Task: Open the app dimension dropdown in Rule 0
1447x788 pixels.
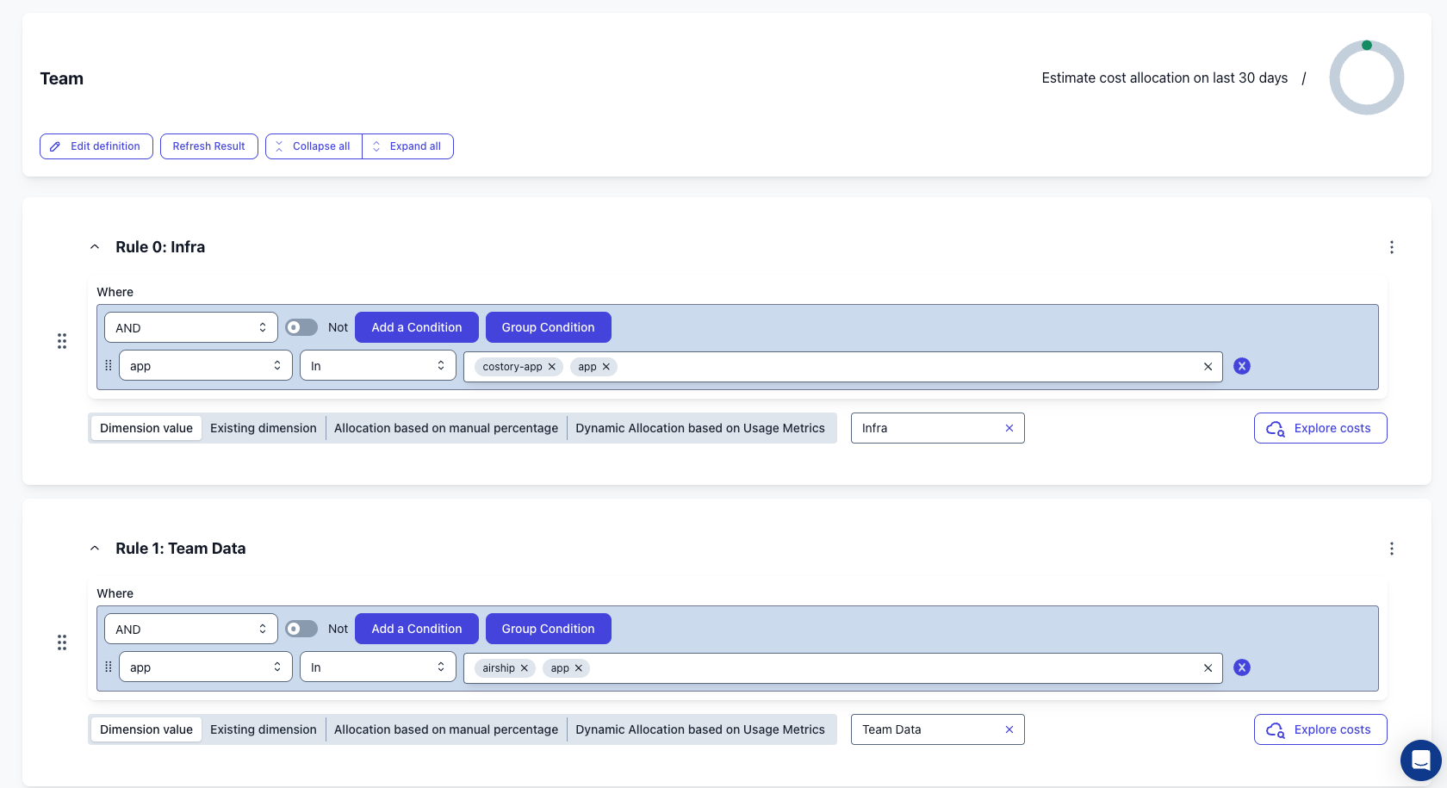Action: click(206, 366)
